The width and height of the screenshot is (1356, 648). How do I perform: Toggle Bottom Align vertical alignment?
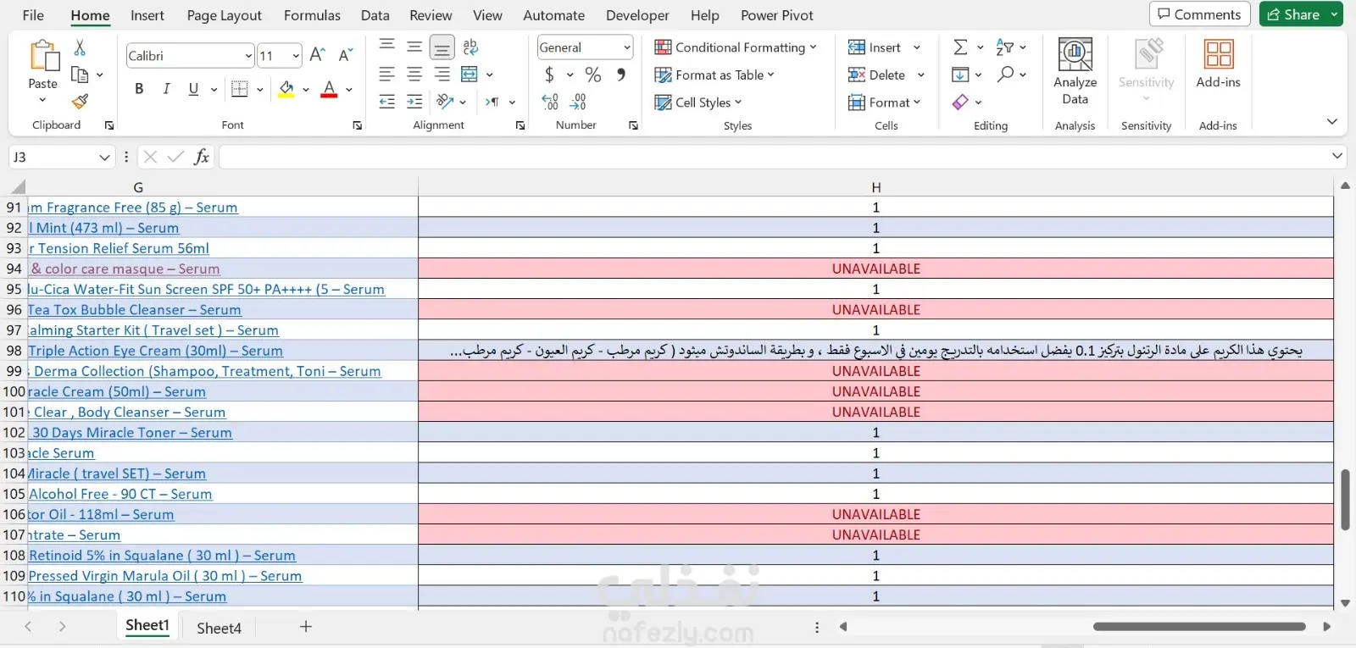(442, 47)
